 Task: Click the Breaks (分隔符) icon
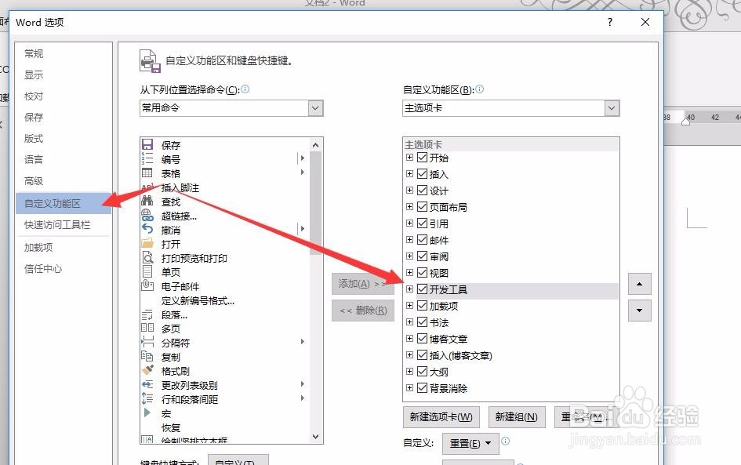point(147,342)
